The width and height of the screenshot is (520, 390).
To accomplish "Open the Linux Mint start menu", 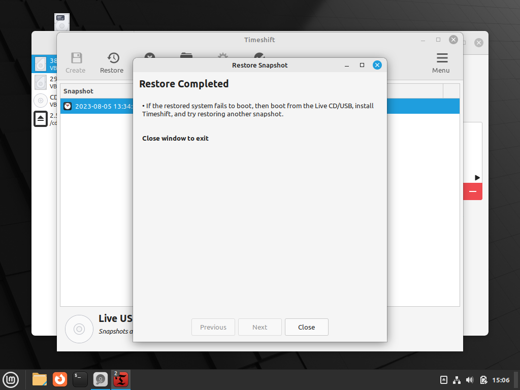I will point(11,380).
